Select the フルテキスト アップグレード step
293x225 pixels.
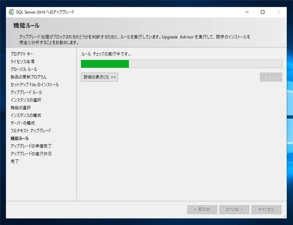pyautogui.click(x=31, y=131)
